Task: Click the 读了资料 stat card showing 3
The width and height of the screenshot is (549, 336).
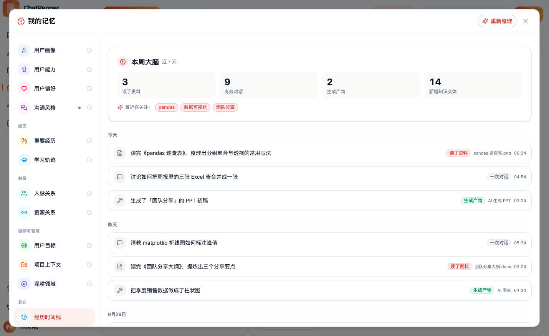Action: point(166,85)
